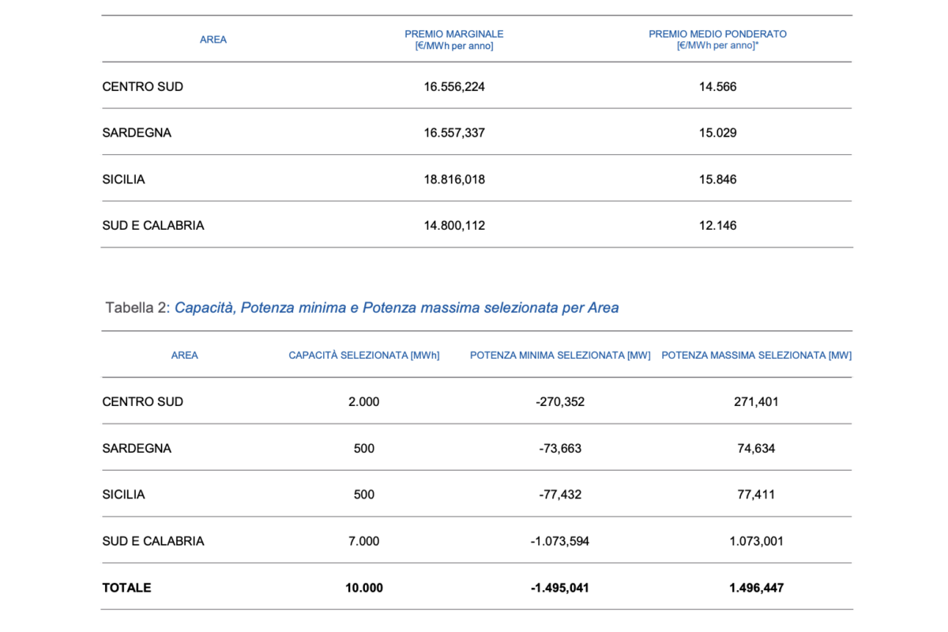Viewport: 948px width, 632px height.
Task: Click the 18.816,018 Sicilia premium cell
Action: point(454,179)
